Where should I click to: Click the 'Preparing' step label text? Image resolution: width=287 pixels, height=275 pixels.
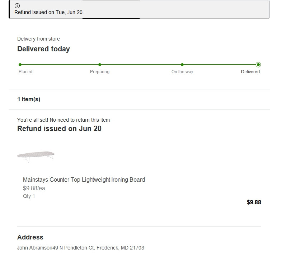point(100,72)
